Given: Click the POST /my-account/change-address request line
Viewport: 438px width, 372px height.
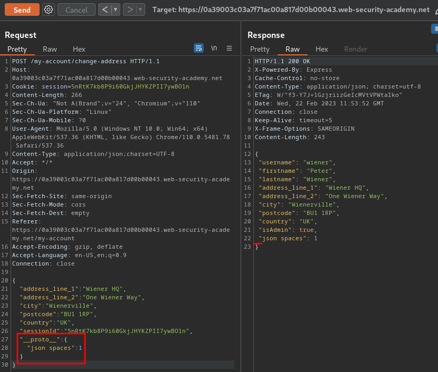Looking at the screenshot, I should (86, 61).
